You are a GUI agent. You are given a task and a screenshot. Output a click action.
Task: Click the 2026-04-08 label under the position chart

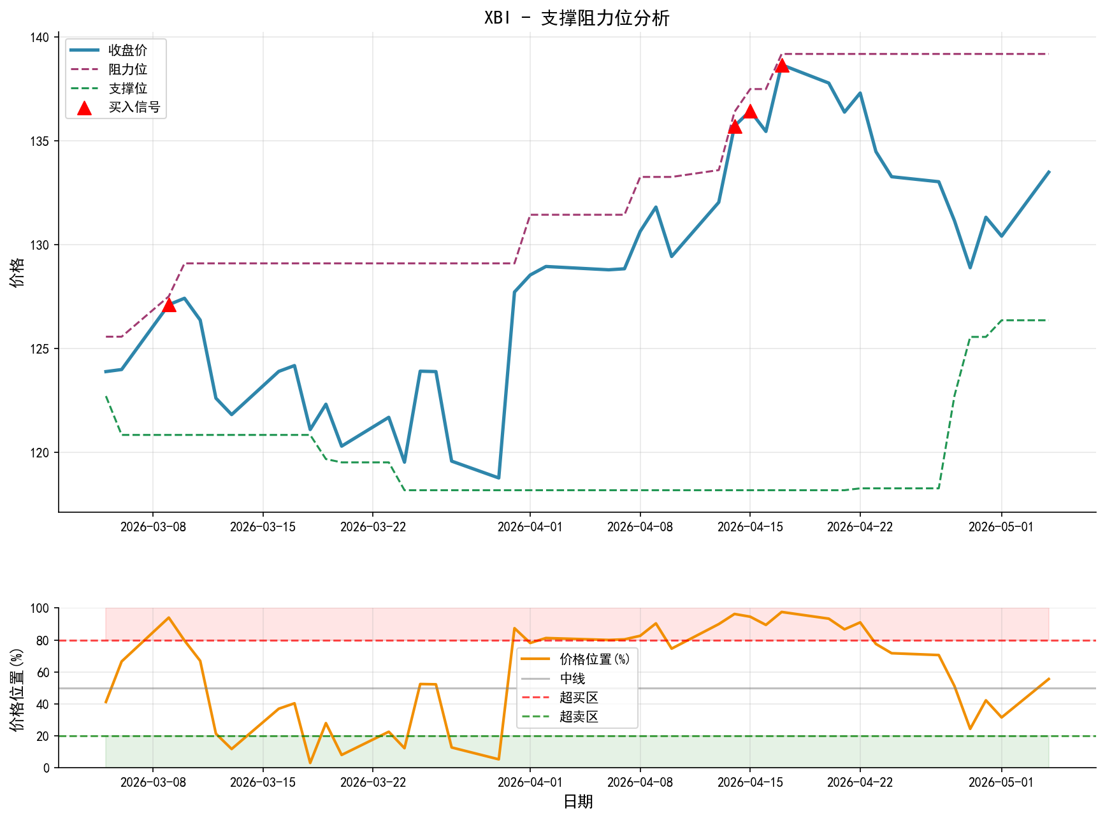[x=640, y=782]
